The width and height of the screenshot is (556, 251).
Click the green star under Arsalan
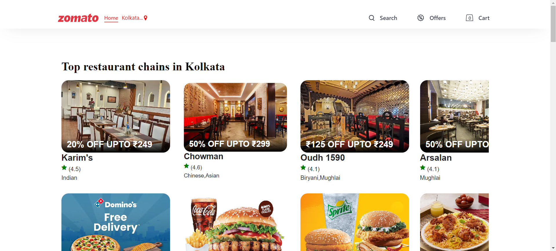pyautogui.click(x=423, y=168)
